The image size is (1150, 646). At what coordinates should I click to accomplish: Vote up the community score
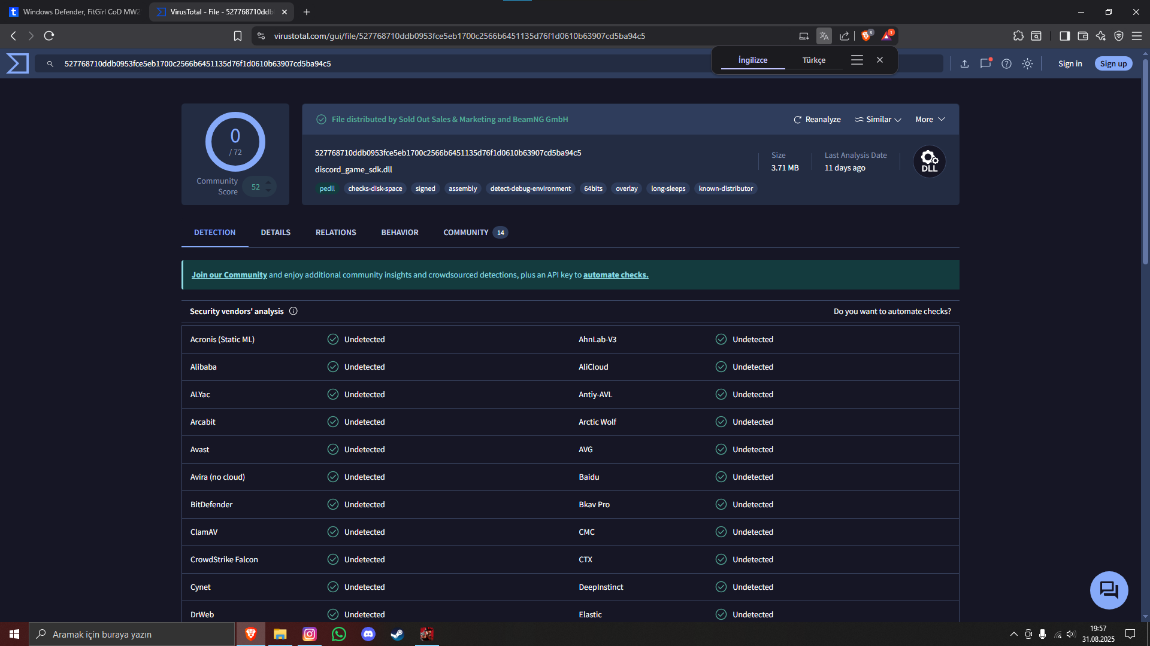(269, 182)
